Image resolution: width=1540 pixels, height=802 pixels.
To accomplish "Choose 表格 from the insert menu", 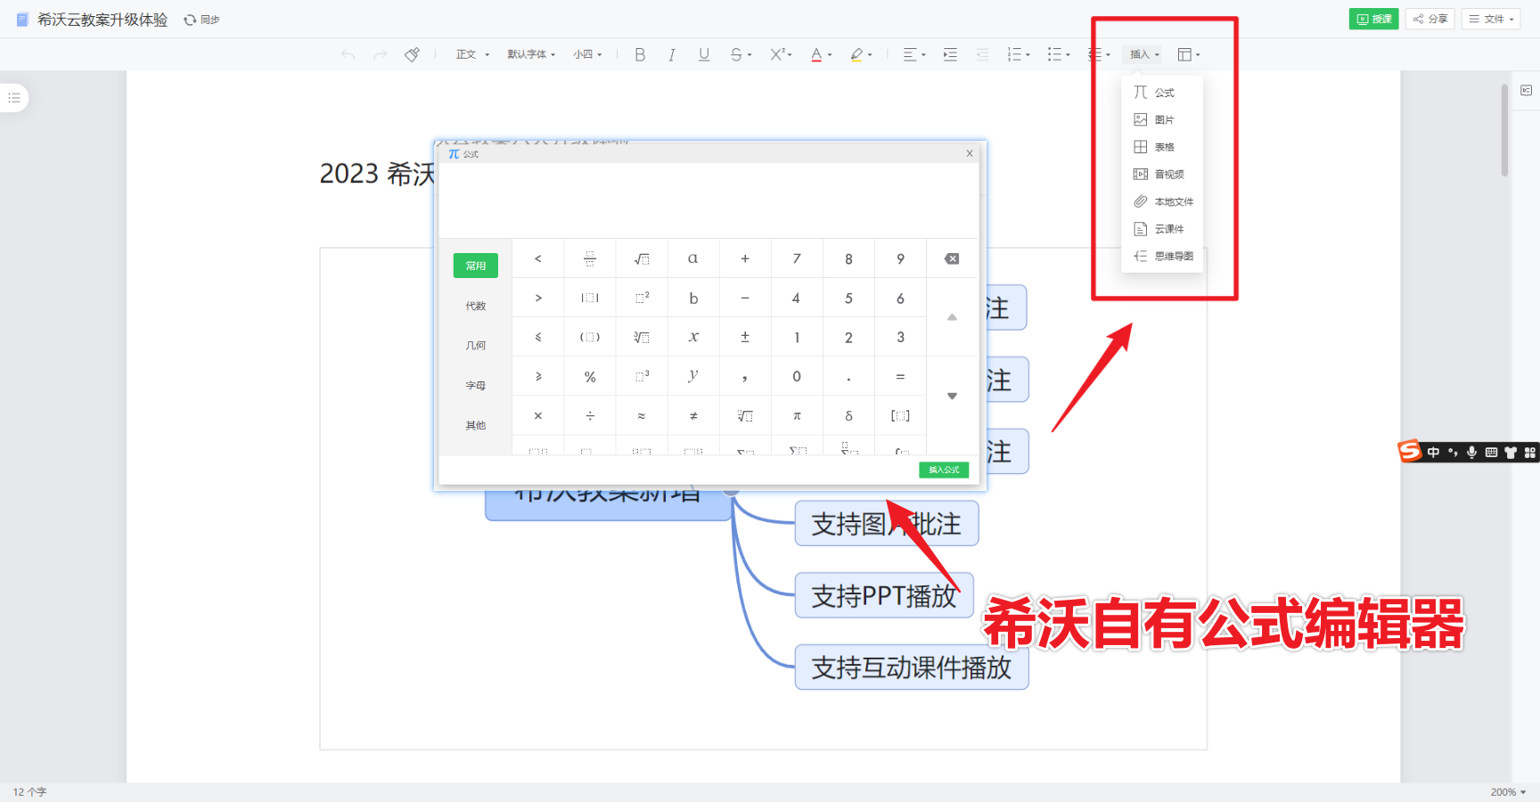I will (1162, 147).
